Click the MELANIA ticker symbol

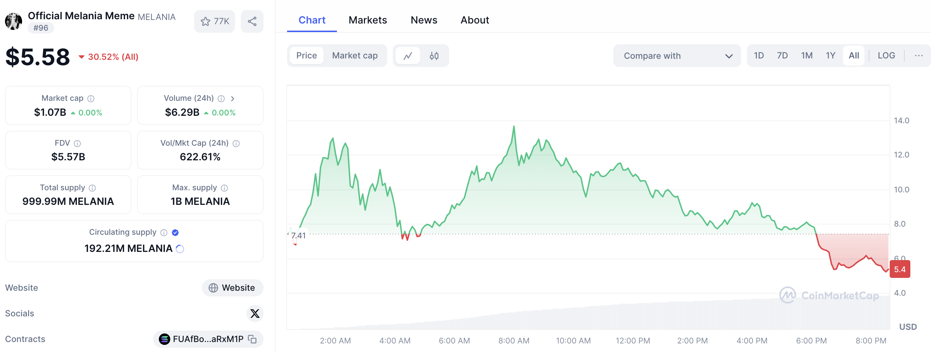point(156,17)
